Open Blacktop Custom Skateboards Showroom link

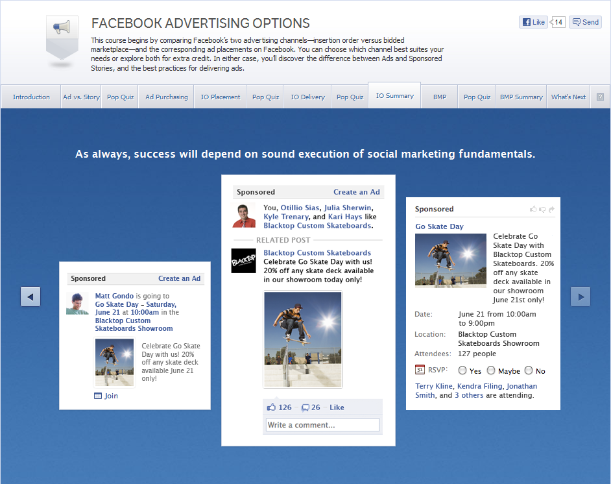[134, 324]
